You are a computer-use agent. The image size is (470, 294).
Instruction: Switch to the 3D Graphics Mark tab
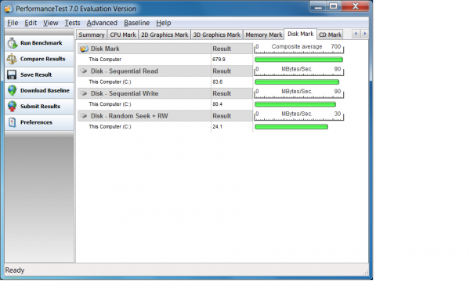click(x=217, y=34)
